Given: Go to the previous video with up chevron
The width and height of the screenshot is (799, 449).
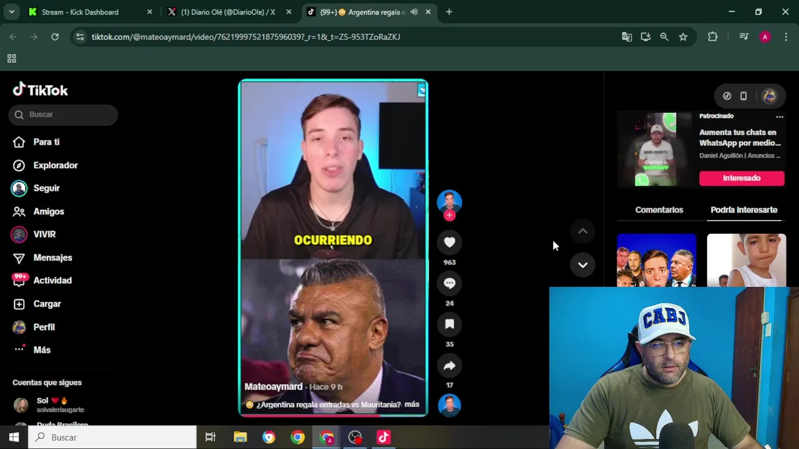Looking at the screenshot, I should point(582,231).
